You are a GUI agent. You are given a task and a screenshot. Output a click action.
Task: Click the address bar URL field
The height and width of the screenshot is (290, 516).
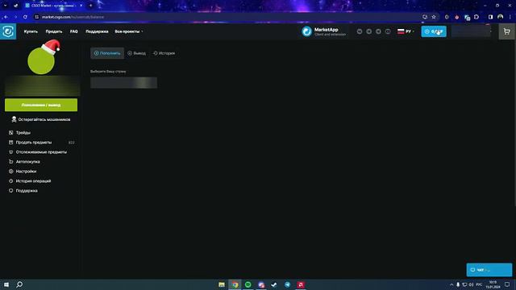click(x=227, y=17)
